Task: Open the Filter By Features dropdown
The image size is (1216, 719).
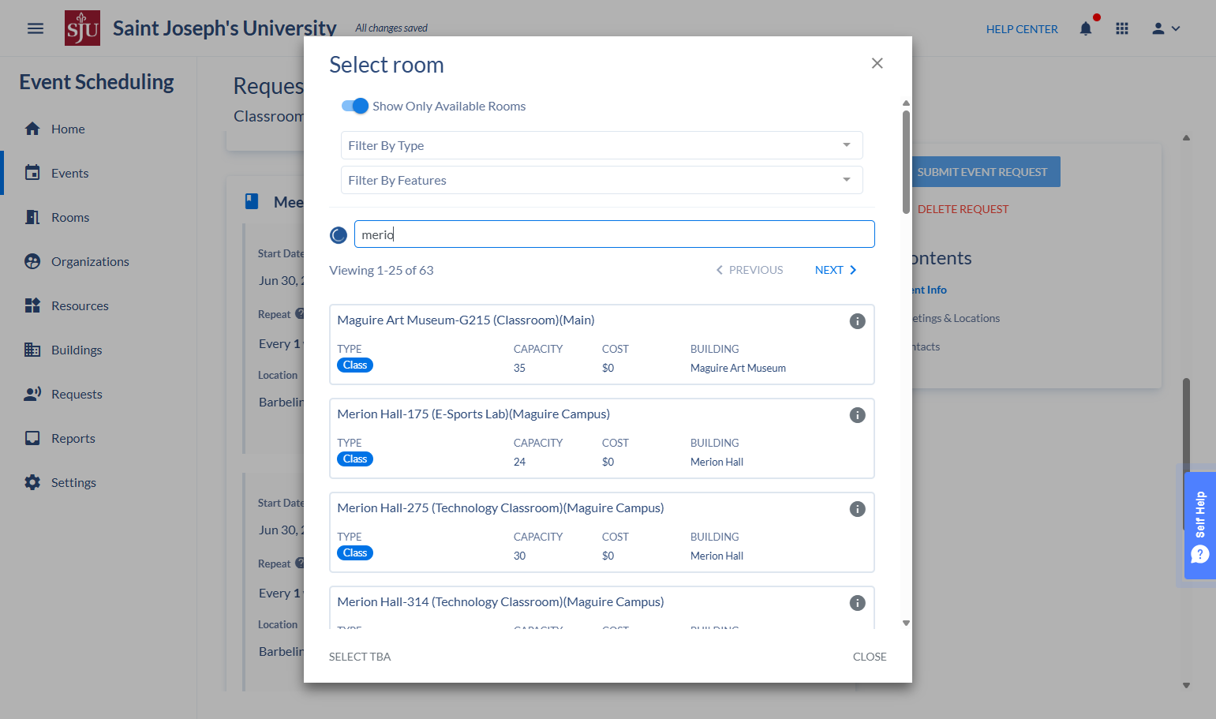Action: [601, 180]
